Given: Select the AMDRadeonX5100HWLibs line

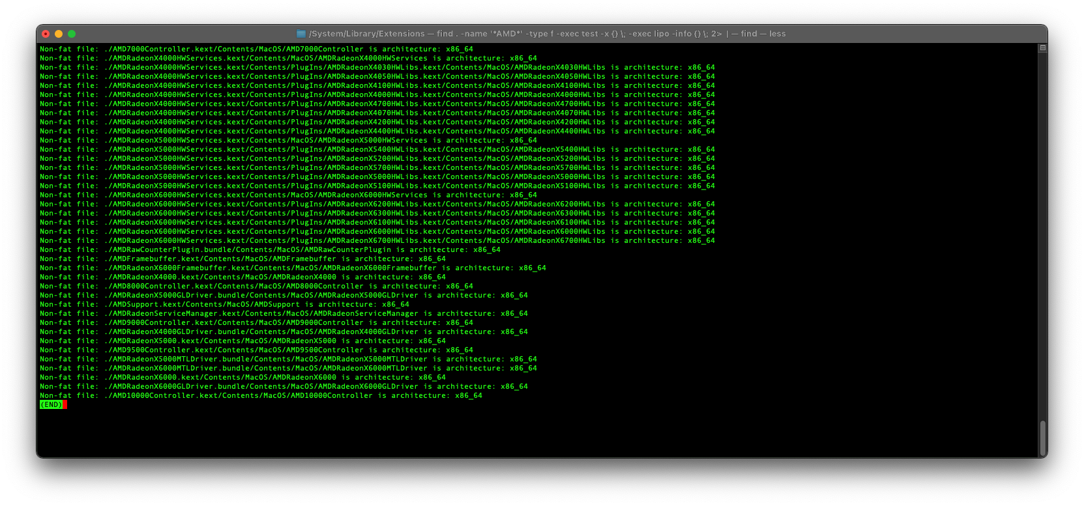Looking at the screenshot, I should 377,186.
